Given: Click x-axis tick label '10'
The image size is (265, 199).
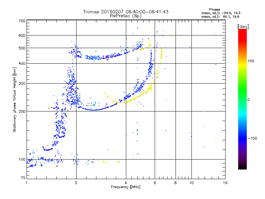Looking at the screenshot, I should 191,183.
